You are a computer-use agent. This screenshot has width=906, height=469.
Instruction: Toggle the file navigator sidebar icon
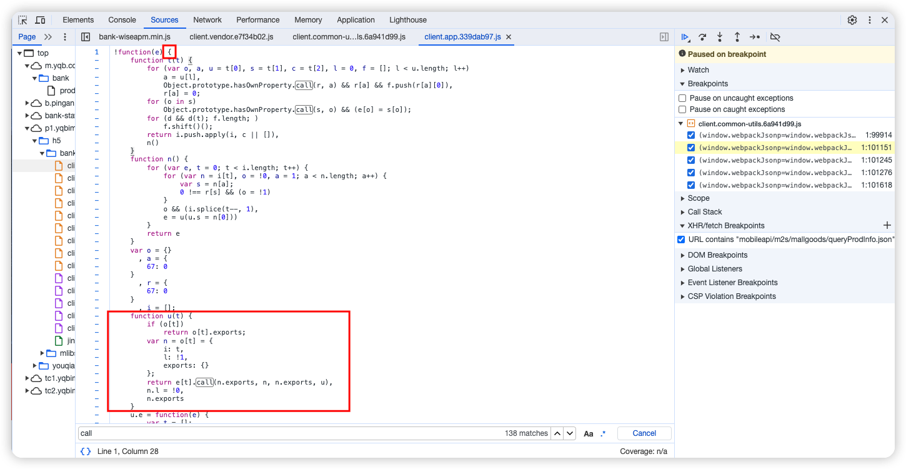(x=86, y=37)
